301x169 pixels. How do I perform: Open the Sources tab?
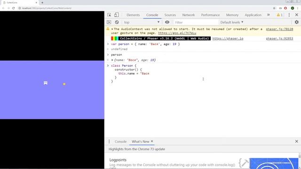coord(170,15)
